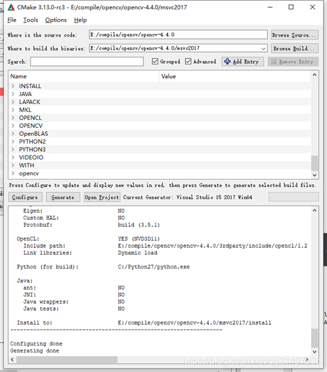Click the blue plus Add Entry icon
The height and width of the screenshot is (372, 327).
(x=227, y=61)
